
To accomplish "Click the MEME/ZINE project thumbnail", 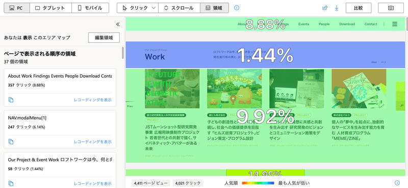I will pos(359,89).
